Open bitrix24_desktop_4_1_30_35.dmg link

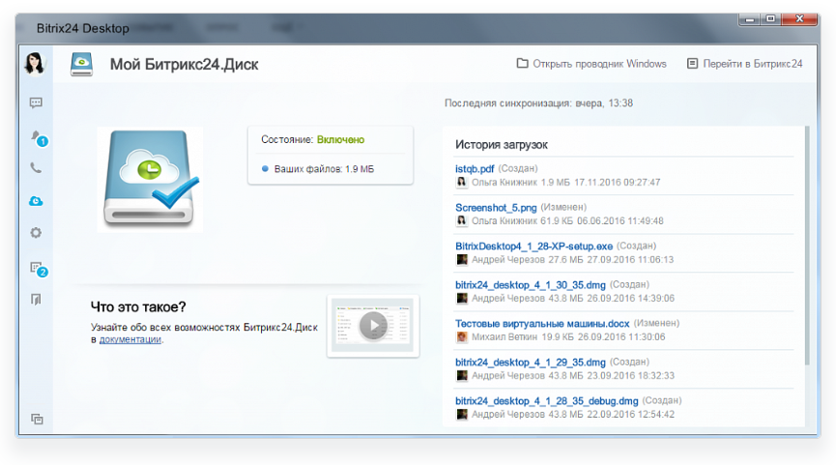(530, 285)
